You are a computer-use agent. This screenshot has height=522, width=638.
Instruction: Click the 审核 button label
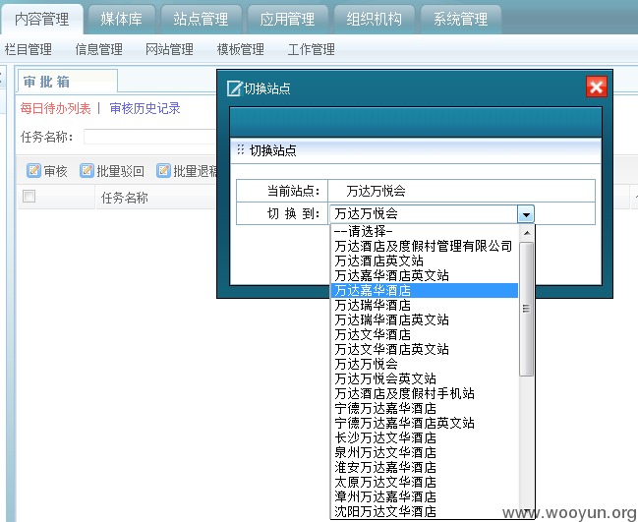click(56, 171)
